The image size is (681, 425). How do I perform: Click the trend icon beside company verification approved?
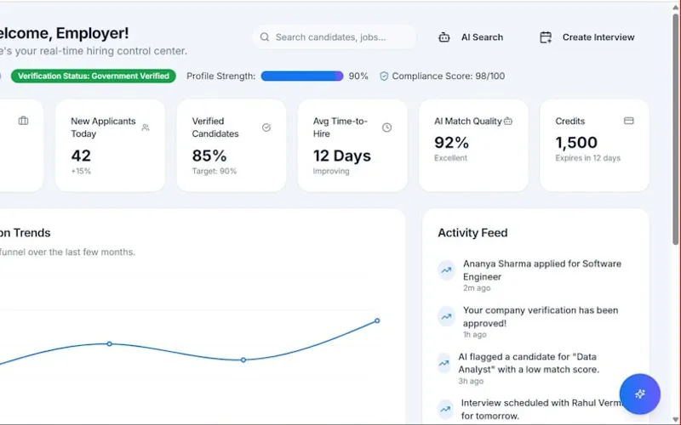(446, 316)
